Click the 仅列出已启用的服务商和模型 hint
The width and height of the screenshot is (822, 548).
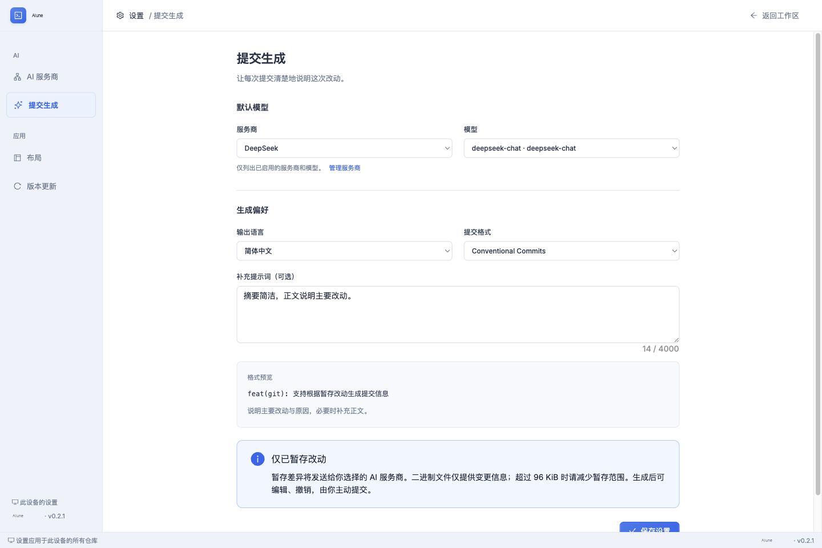(281, 168)
